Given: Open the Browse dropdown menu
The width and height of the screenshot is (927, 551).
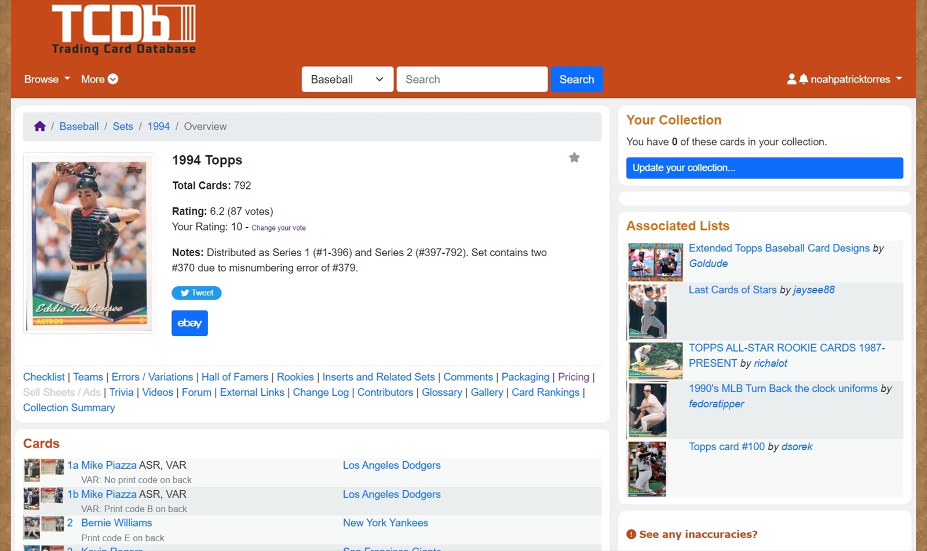Looking at the screenshot, I should click(x=47, y=79).
